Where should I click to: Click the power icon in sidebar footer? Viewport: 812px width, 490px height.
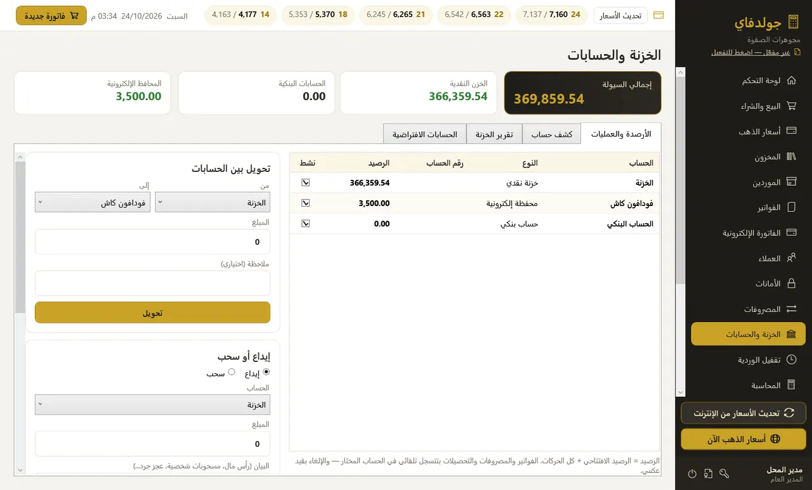pos(692,474)
